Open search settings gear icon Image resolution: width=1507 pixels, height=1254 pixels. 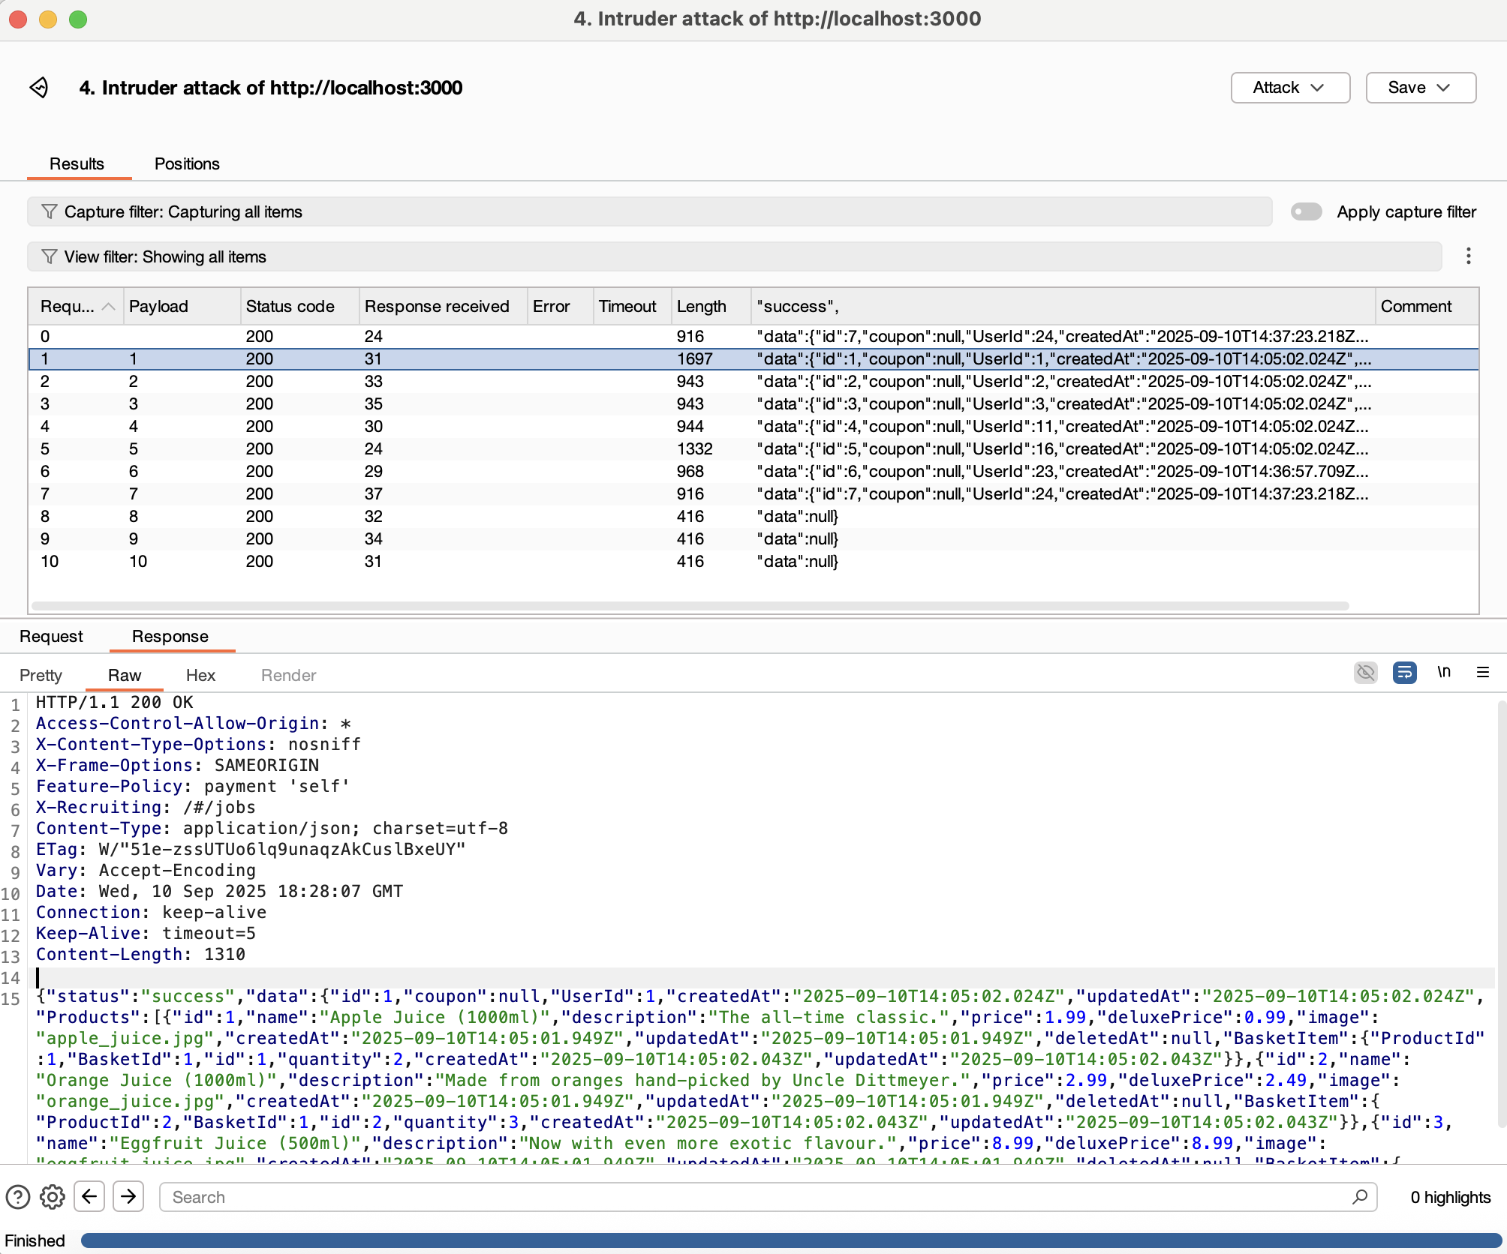[x=52, y=1197]
